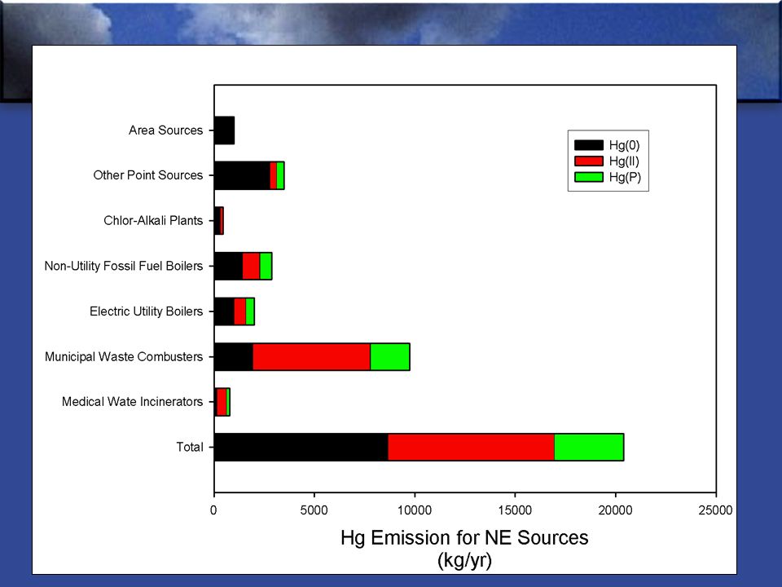Select red segment of Non-Utility Boilers bar
782x587 pixels.
click(x=252, y=266)
